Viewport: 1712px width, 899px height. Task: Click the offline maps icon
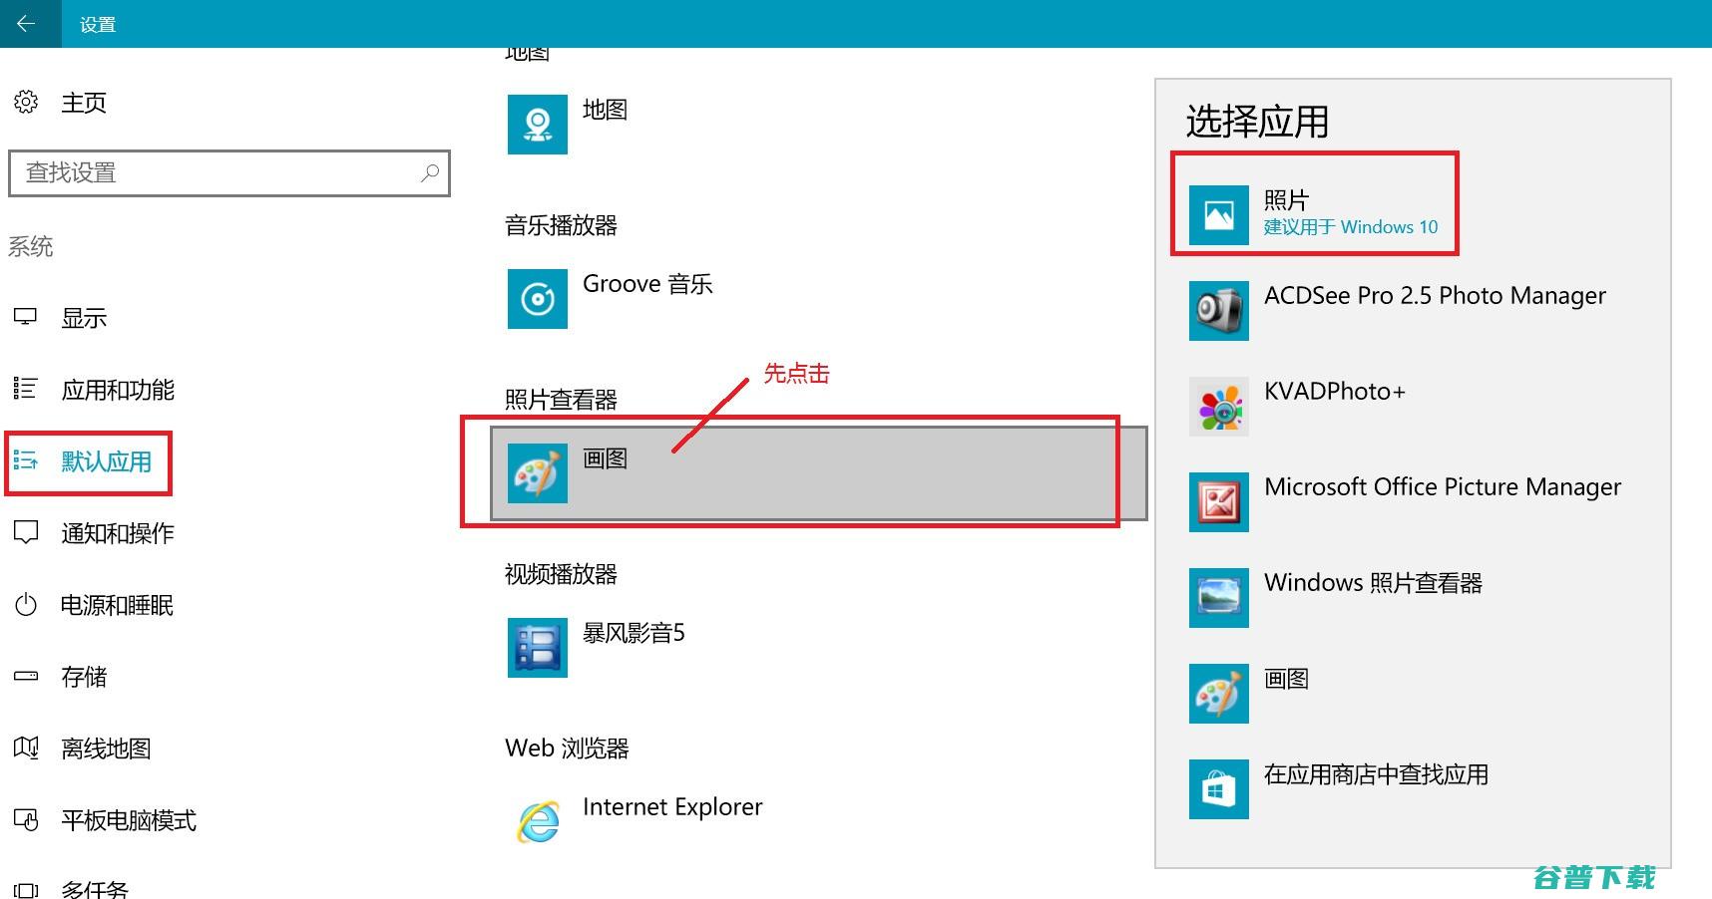click(x=26, y=748)
